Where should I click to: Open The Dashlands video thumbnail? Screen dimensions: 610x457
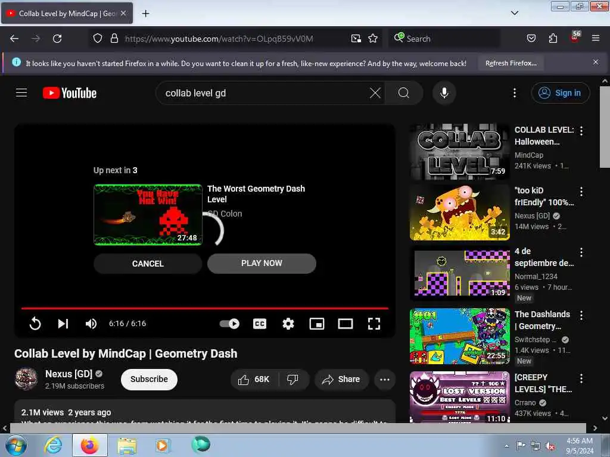(459, 336)
